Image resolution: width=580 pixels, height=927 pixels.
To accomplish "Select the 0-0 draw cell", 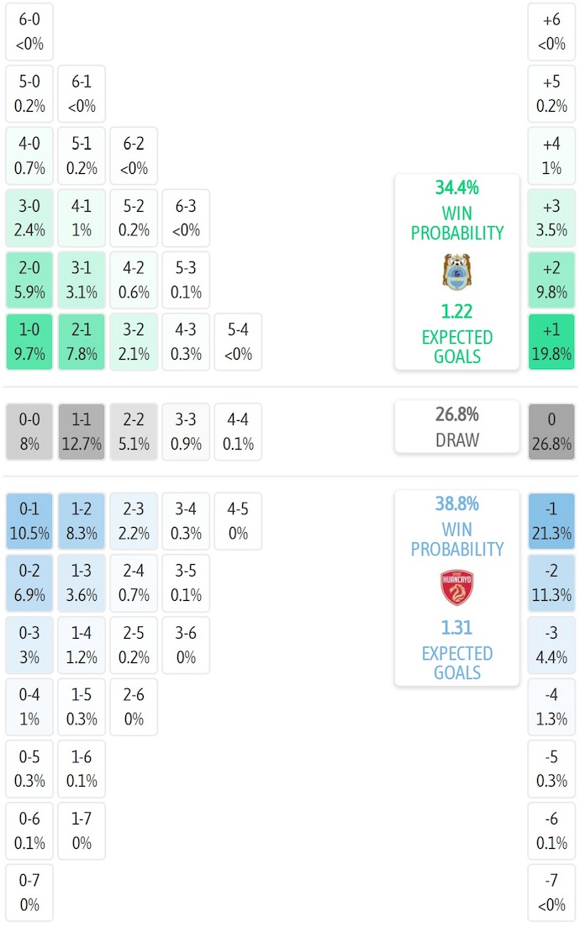I will pyautogui.click(x=29, y=432).
